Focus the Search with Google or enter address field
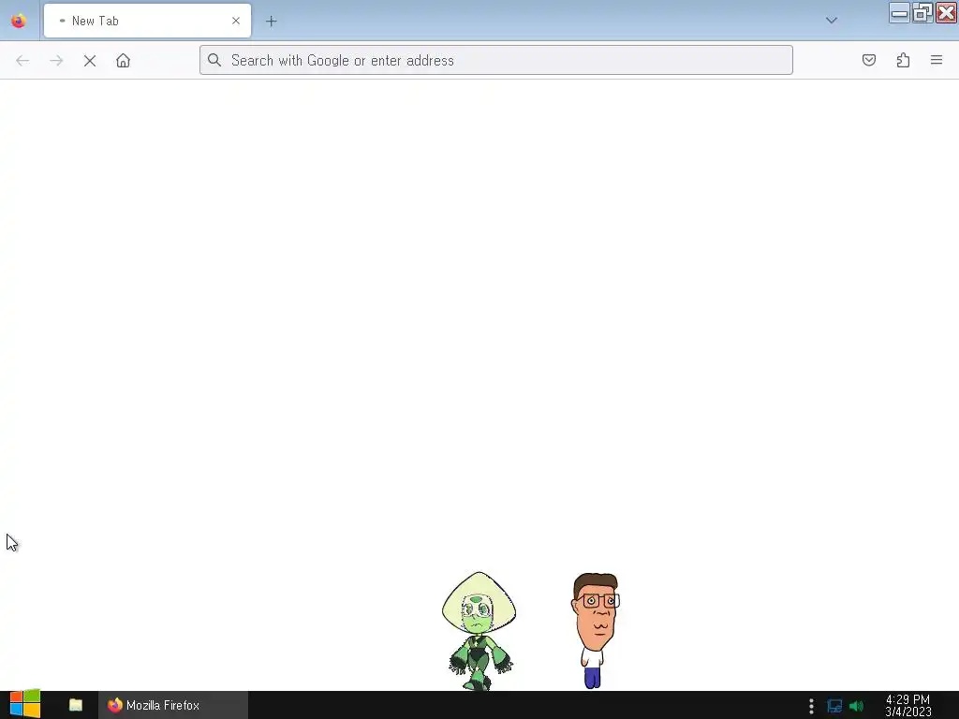 click(x=496, y=60)
